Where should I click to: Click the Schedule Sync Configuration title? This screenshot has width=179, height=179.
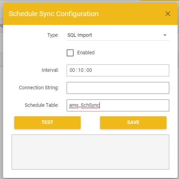[54, 14]
